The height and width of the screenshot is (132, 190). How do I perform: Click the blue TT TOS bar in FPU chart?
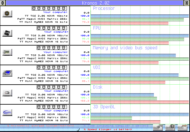(140, 36)
